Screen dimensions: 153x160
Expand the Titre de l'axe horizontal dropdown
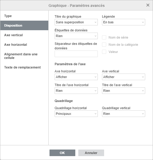pos(76,91)
